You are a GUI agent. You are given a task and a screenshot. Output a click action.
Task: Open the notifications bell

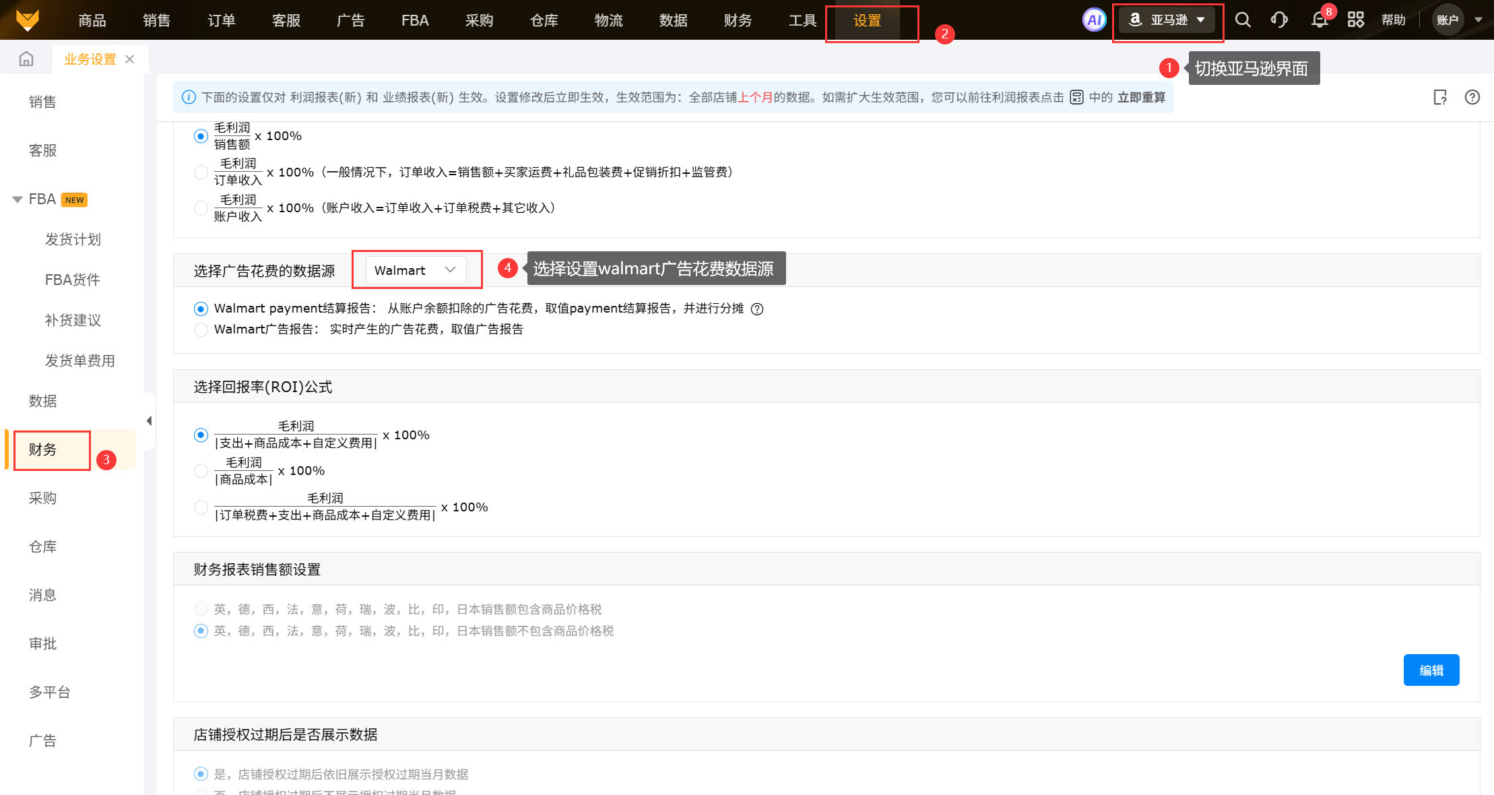[x=1320, y=20]
